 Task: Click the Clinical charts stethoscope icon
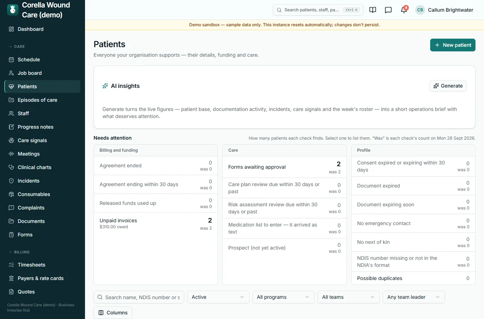click(x=11, y=167)
